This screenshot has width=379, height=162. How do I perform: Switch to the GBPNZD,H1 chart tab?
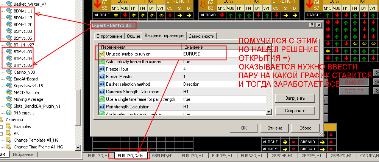341,156
